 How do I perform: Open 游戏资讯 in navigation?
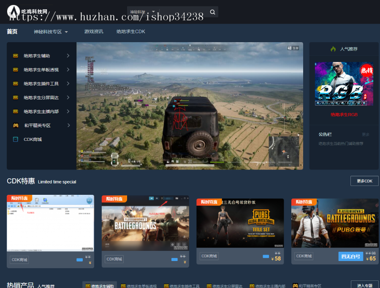tap(94, 32)
